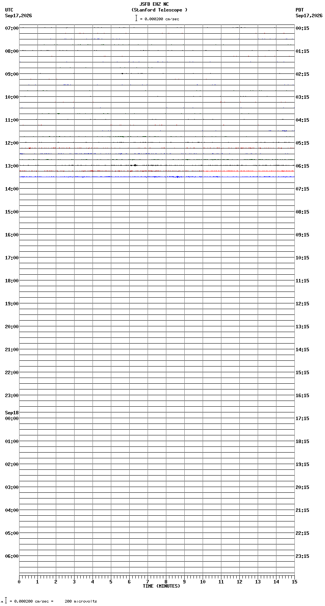Viewport: 325px width, 606px height.
Task: Click the '13:00' UTC time label
Action: point(12,166)
